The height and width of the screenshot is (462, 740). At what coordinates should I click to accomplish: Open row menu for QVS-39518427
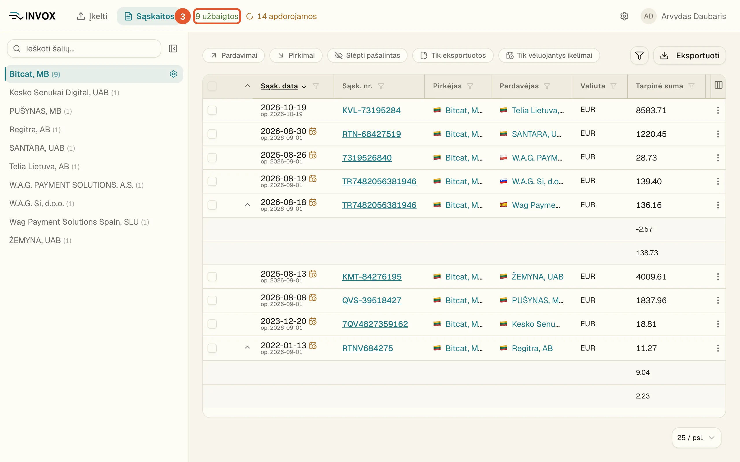point(718,300)
